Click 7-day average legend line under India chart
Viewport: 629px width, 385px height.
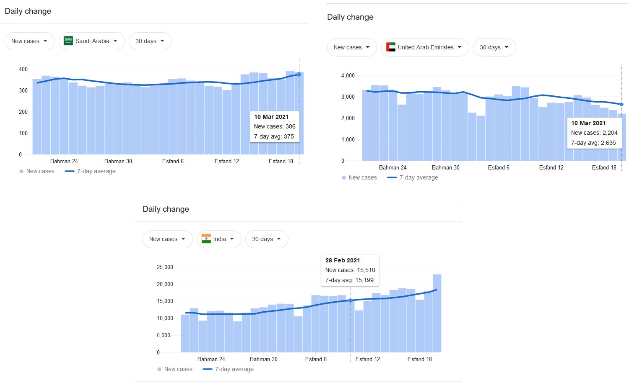click(207, 369)
